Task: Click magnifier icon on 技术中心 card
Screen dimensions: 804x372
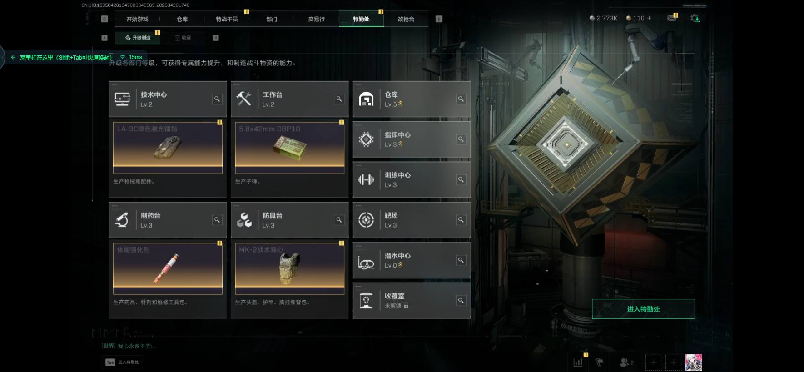Action: 217,99
